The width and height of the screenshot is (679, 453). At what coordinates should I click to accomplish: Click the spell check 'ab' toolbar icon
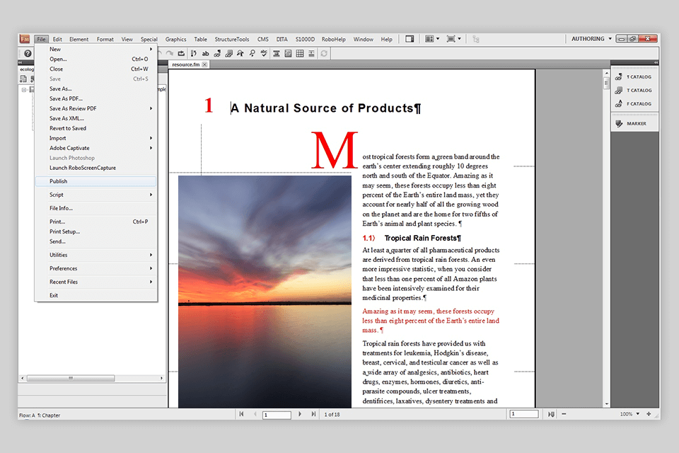205,53
